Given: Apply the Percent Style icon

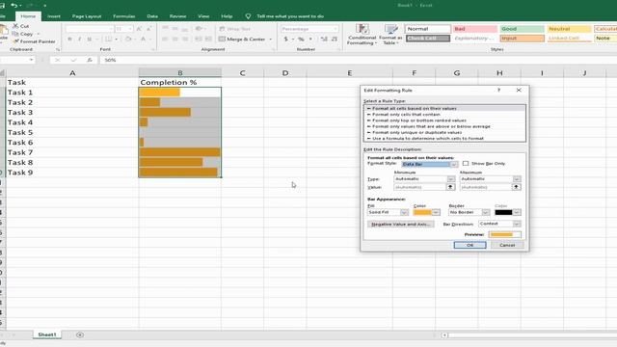Looking at the screenshot, I should point(301,39).
